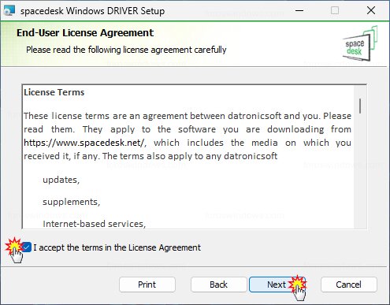Cancel the driver setup
Viewport: 390px width, 305px height.
(349, 285)
